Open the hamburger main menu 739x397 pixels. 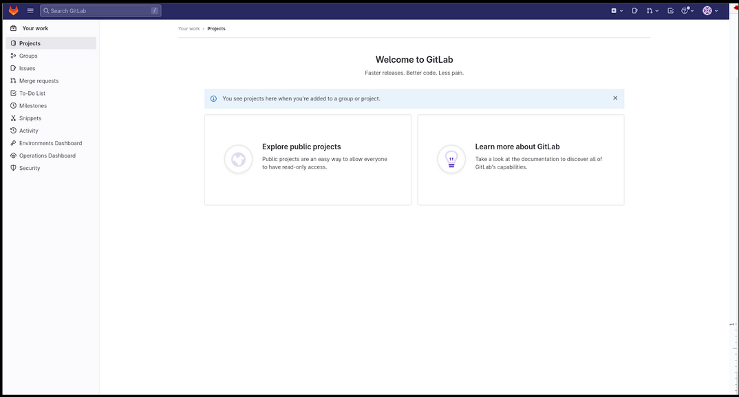[x=30, y=10]
